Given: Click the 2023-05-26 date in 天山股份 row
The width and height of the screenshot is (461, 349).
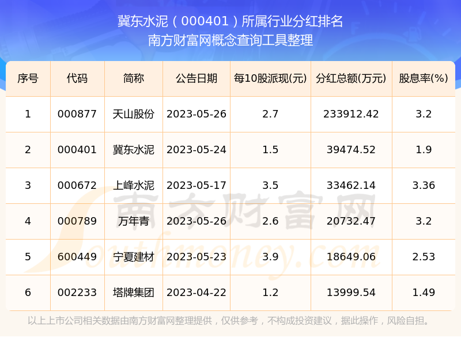Looking at the screenshot, I should click(x=197, y=114).
